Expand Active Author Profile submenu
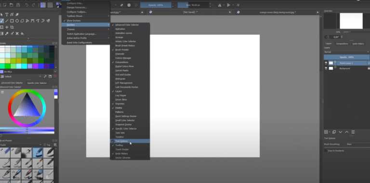The height and width of the screenshot is (183, 370). 86,38
